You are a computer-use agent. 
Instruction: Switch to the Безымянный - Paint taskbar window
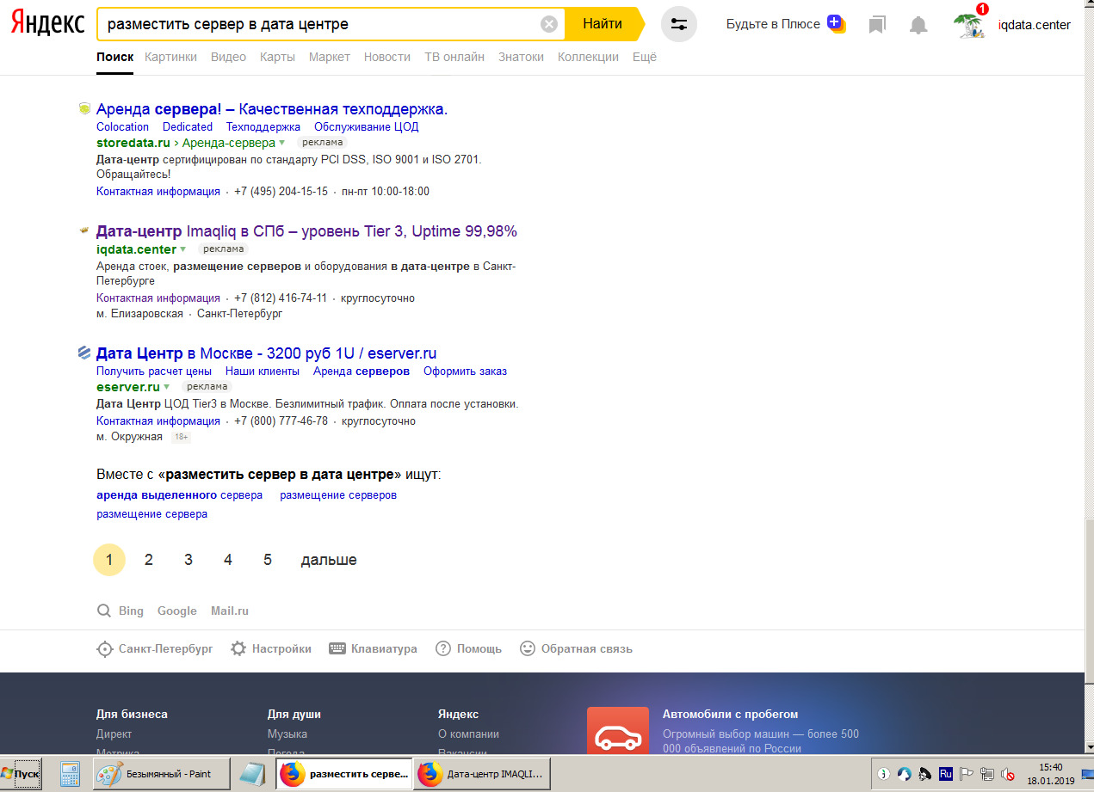[x=163, y=774]
